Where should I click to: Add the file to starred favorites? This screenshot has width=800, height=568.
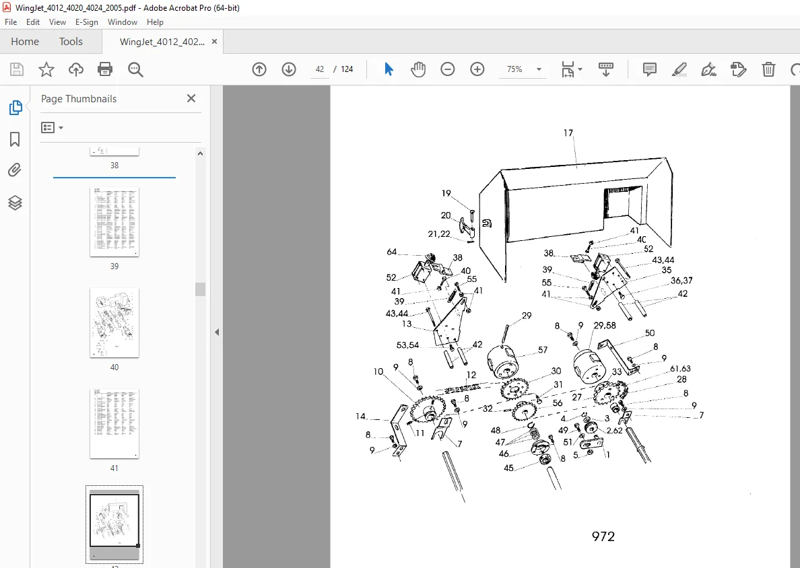pyautogui.click(x=46, y=69)
